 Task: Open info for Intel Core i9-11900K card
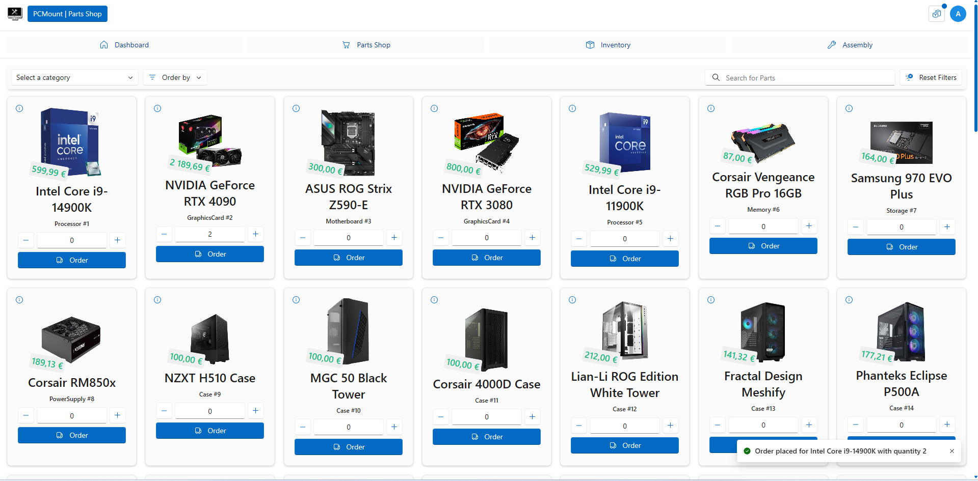click(x=572, y=108)
